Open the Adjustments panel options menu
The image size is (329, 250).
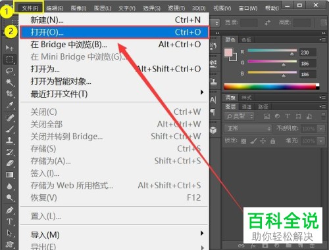322,97
